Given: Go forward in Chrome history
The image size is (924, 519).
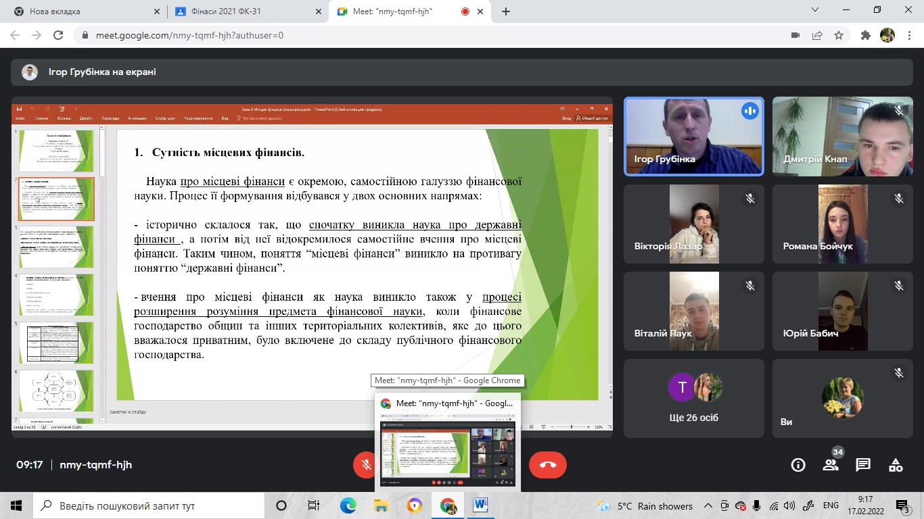Looking at the screenshot, I should click(37, 36).
